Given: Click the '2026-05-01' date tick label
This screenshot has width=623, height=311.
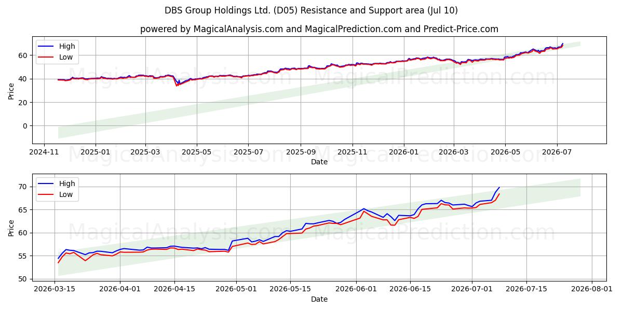Looking at the screenshot, I should pos(236,290).
